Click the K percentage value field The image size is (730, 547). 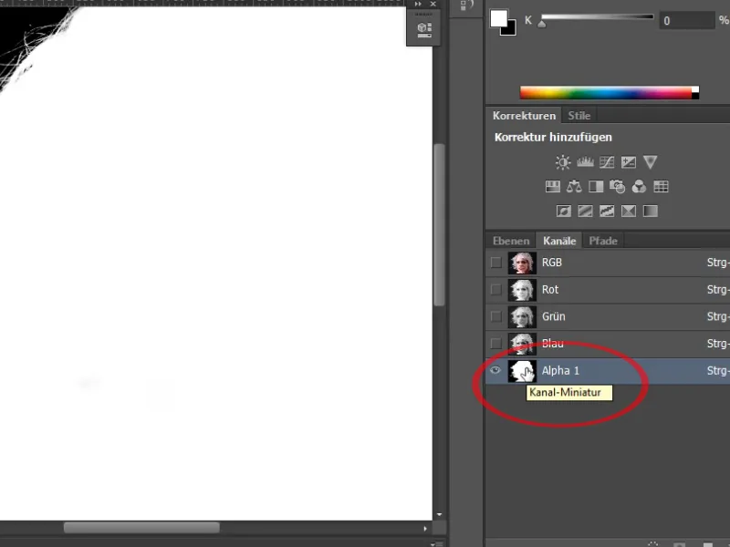(687, 20)
